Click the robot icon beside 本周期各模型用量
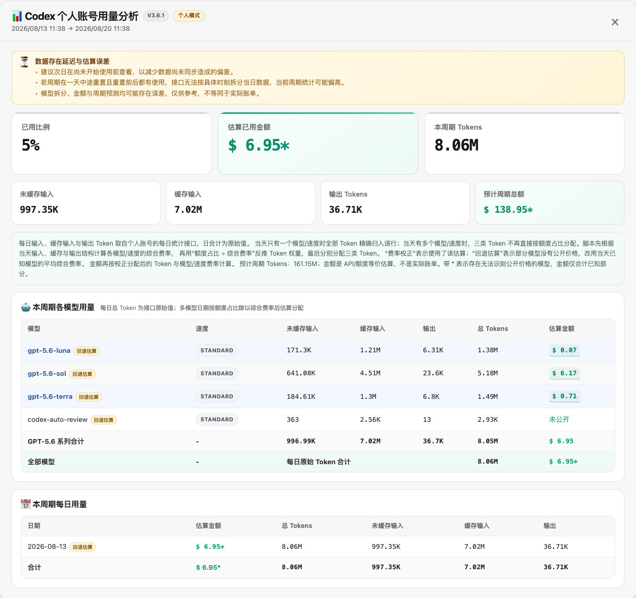The image size is (636, 598). click(x=26, y=307)
